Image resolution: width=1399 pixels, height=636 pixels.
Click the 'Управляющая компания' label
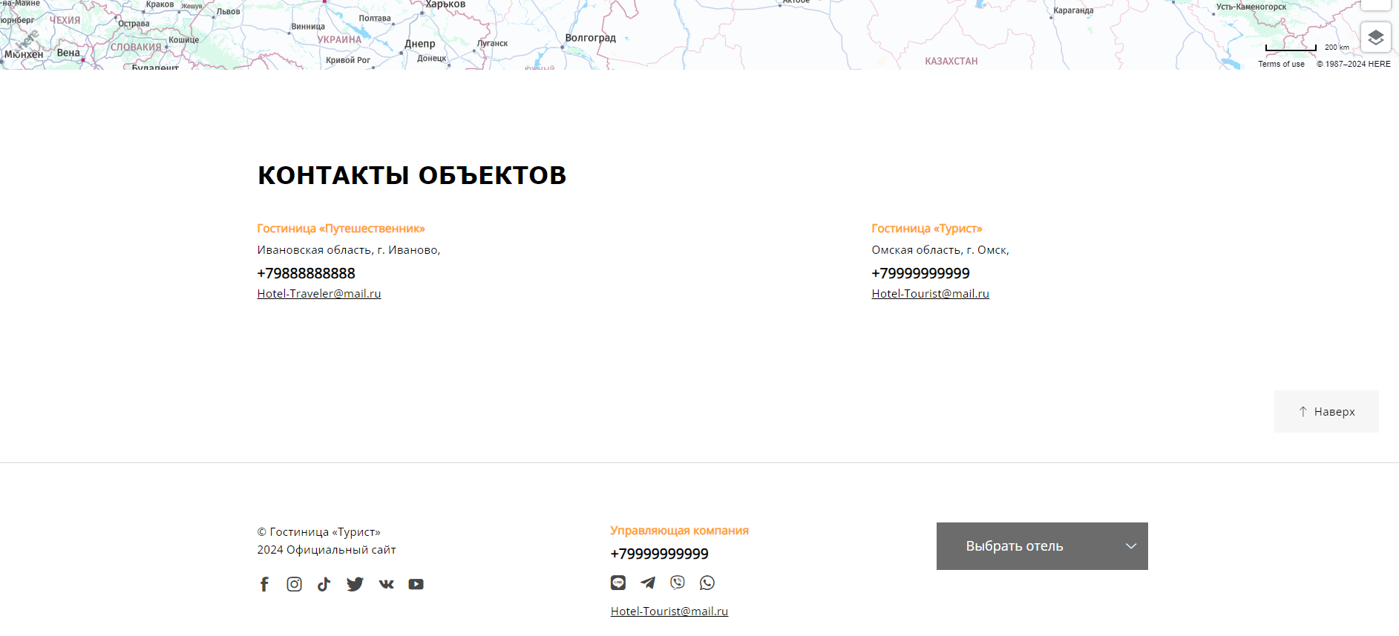680,531
